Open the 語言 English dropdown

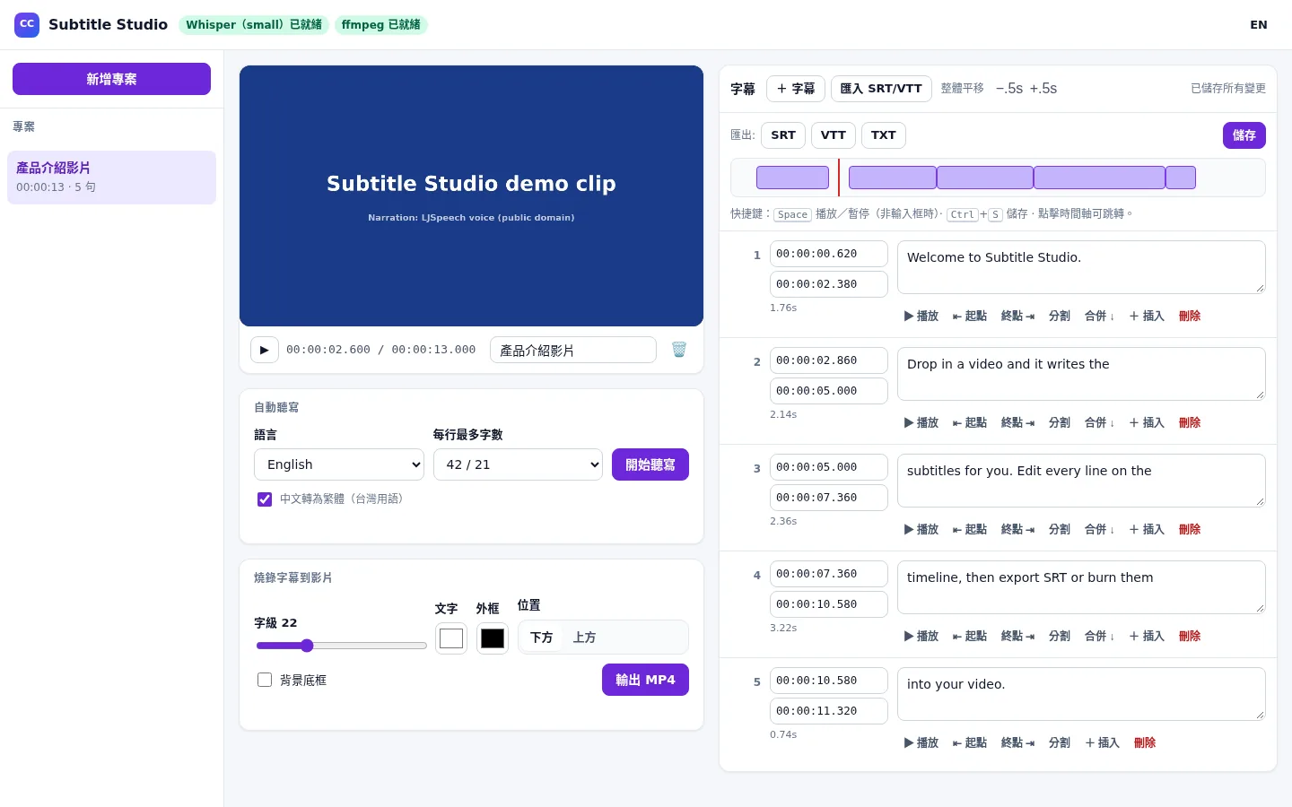tap(339, 464)
